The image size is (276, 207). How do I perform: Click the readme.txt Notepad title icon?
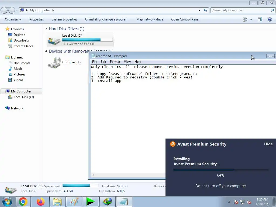93,56
